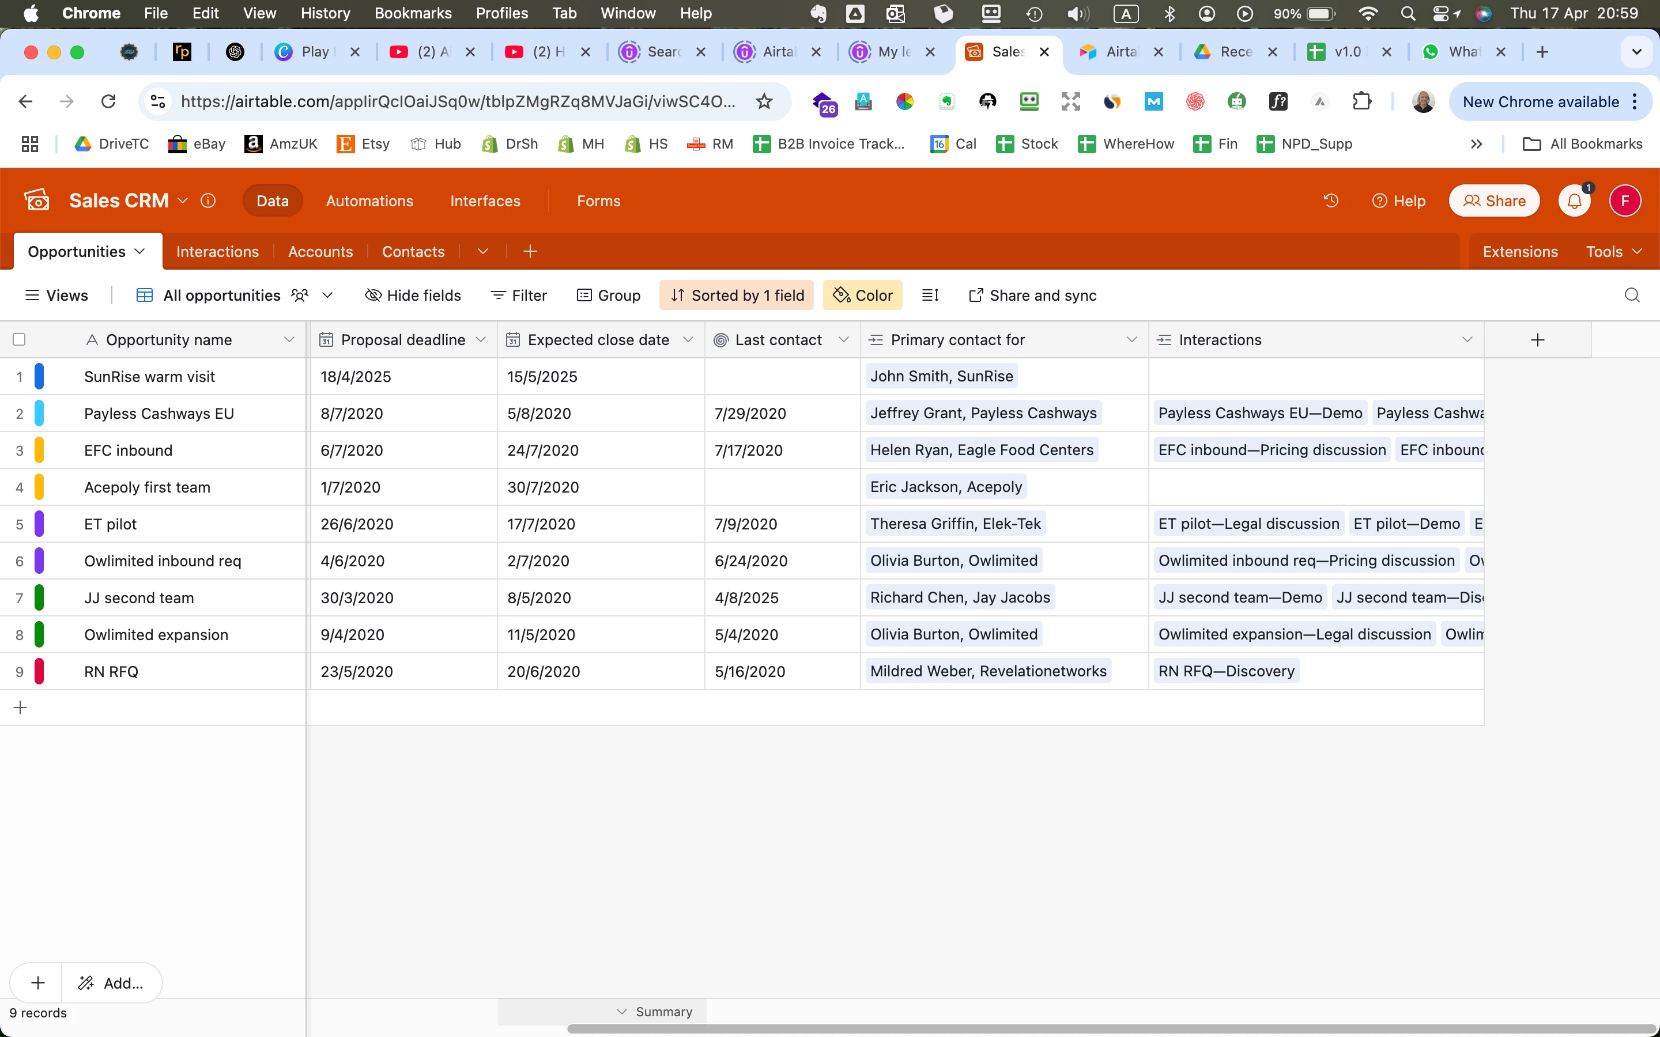This screenshot has width=1660, height=1037.
Task: Open the Color settings button
Action: 862,296
